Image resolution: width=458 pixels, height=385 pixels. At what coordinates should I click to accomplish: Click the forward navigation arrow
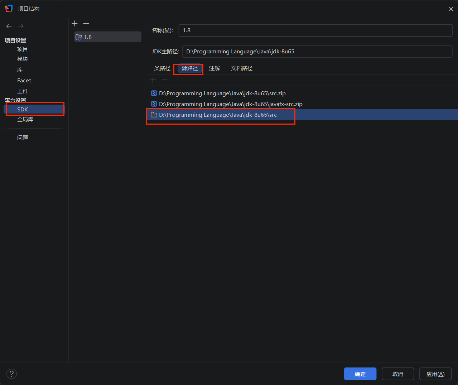(x=21, y=26)
